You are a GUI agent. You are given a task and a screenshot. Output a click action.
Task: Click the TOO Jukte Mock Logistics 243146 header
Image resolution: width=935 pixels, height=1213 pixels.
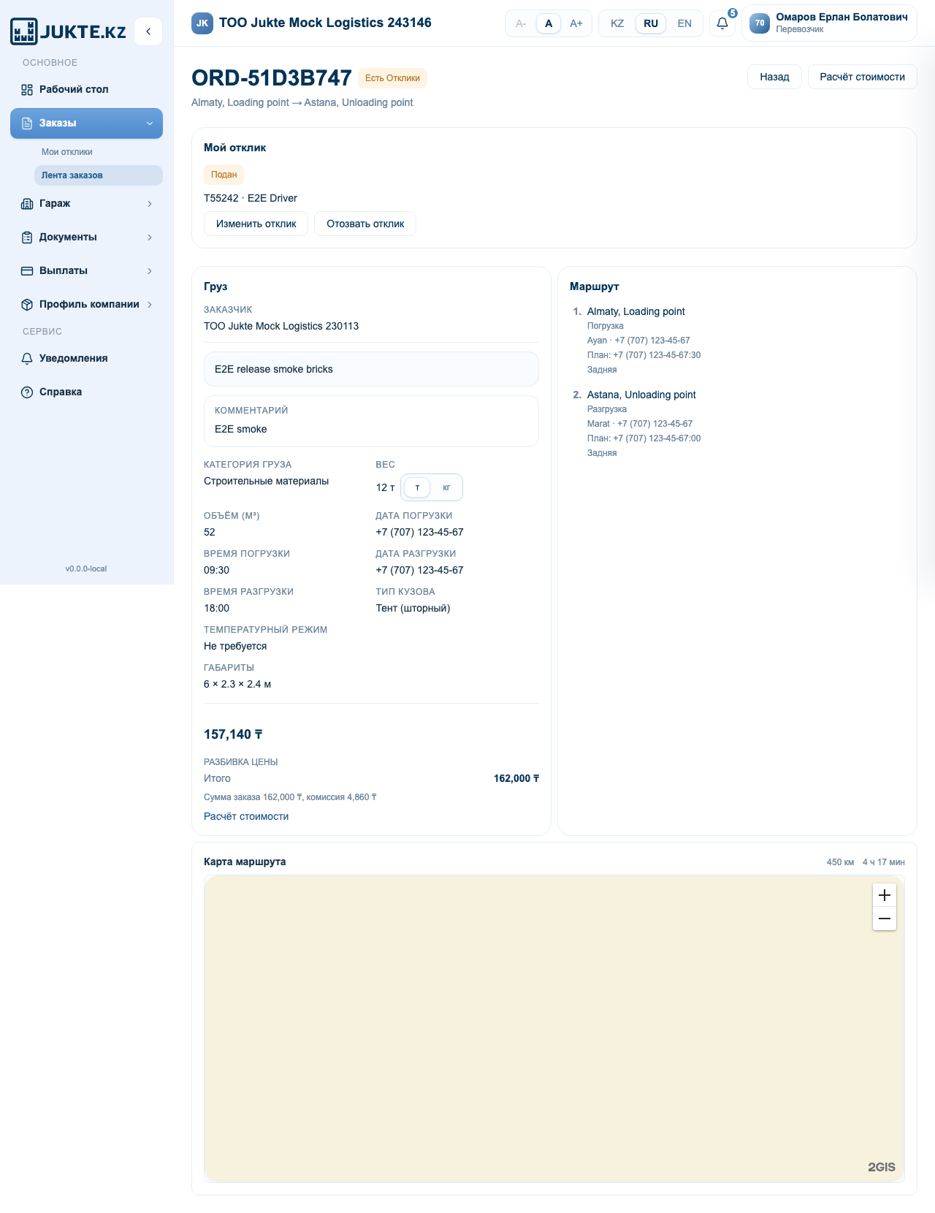(325, 23)
